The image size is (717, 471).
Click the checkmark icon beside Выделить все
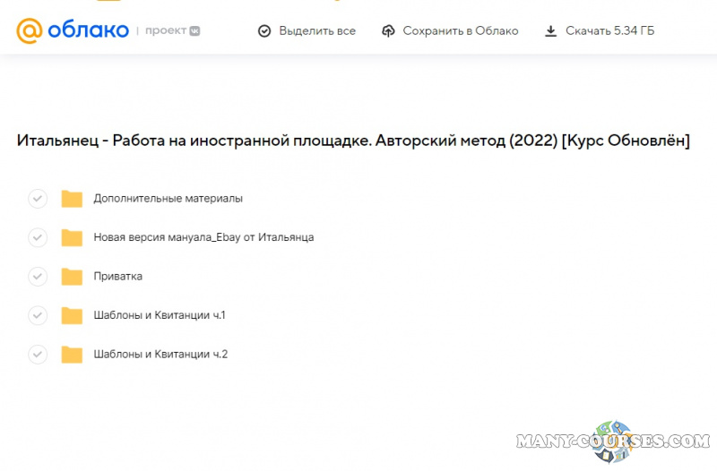[x=264, y=31]
